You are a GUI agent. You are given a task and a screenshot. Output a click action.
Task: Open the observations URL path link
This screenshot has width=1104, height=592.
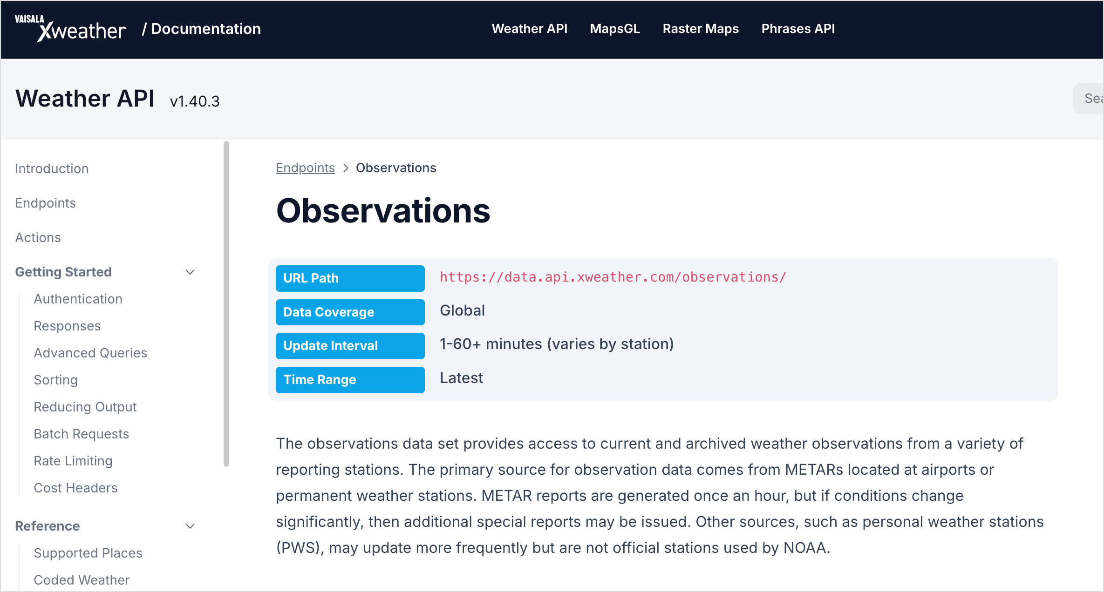tap(613, 277)
